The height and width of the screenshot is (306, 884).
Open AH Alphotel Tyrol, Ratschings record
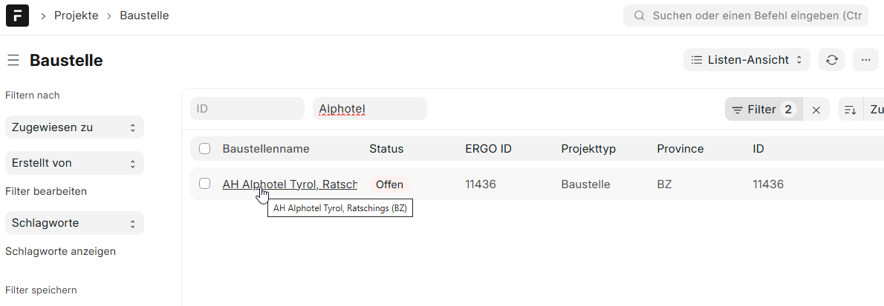[x=290, y=184]
